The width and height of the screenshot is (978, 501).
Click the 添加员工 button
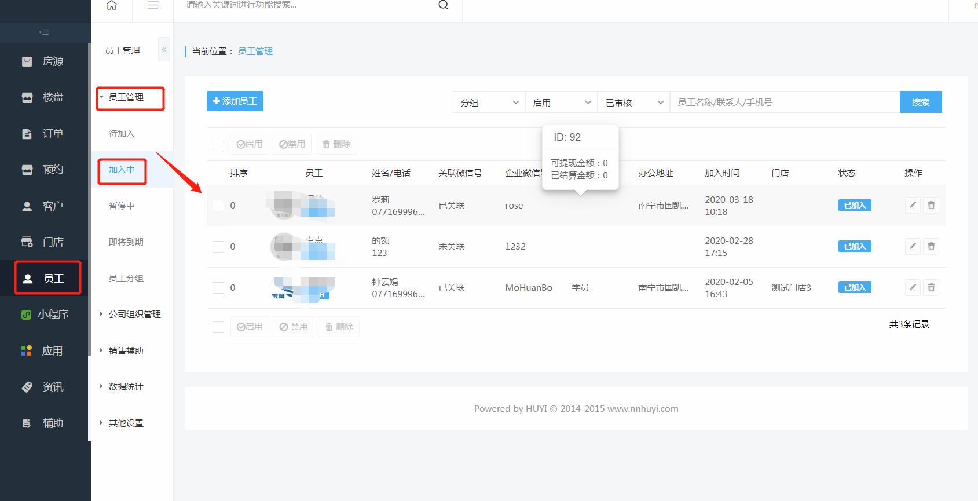point(235,101)
